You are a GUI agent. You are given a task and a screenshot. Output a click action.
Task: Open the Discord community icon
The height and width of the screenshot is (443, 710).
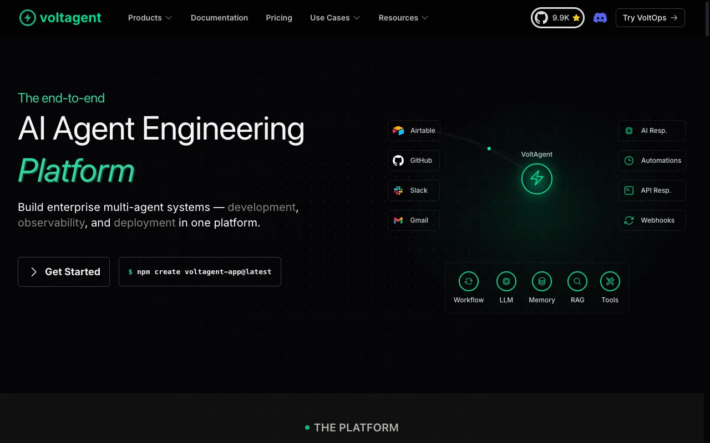coord(600,18)
